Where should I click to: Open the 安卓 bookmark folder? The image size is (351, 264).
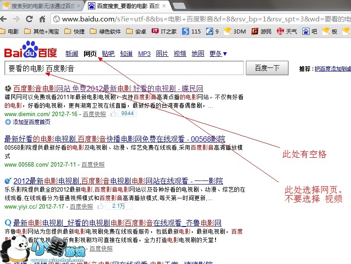(x=136, y=31)
